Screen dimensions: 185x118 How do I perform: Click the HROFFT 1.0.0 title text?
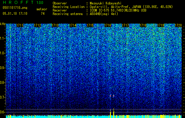pyautogui.click(x=23, y=2)
